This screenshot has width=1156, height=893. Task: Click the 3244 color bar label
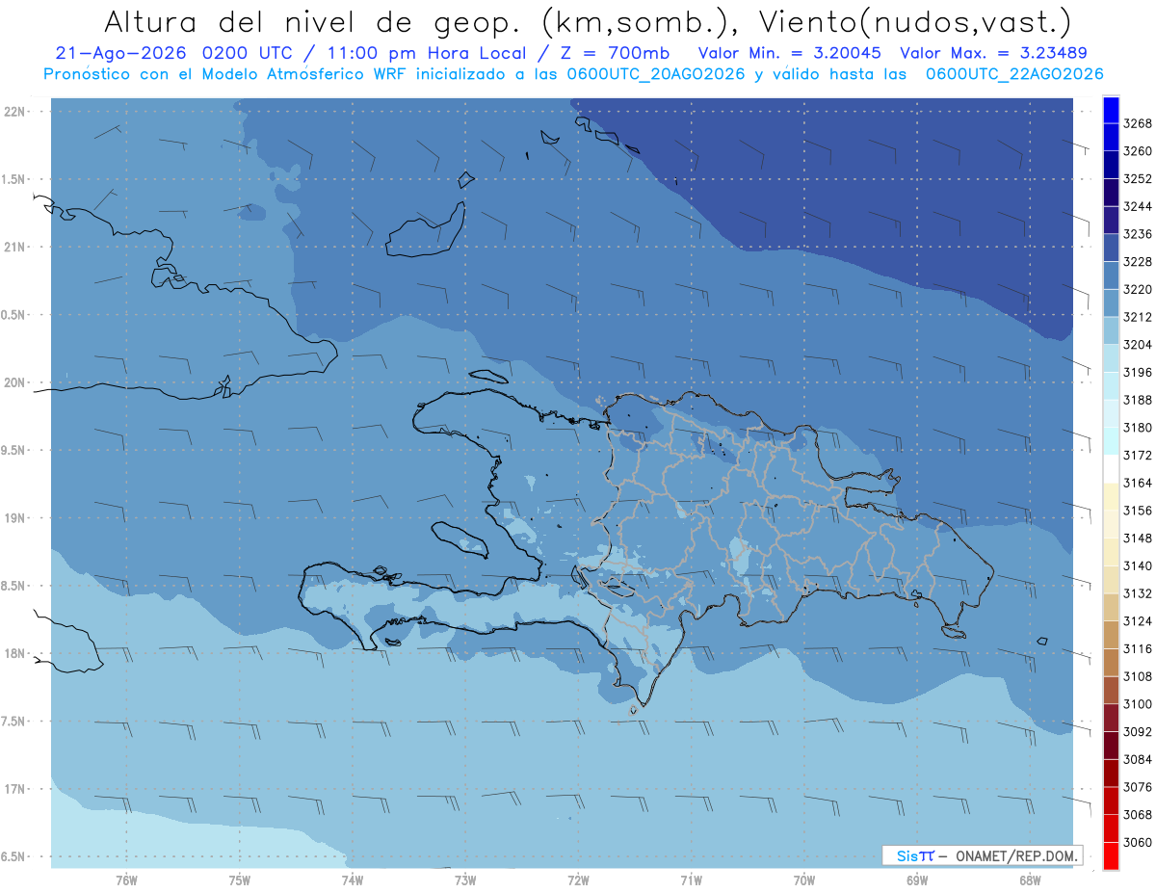[x=1138, y=206]
